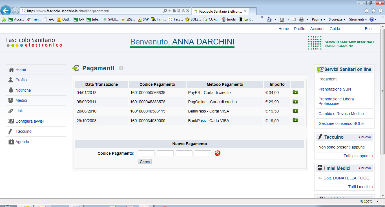Viewport: 385px width, 207px height.
Task: Open the zoom level dropdown arrow
Action: click(378, 201)
